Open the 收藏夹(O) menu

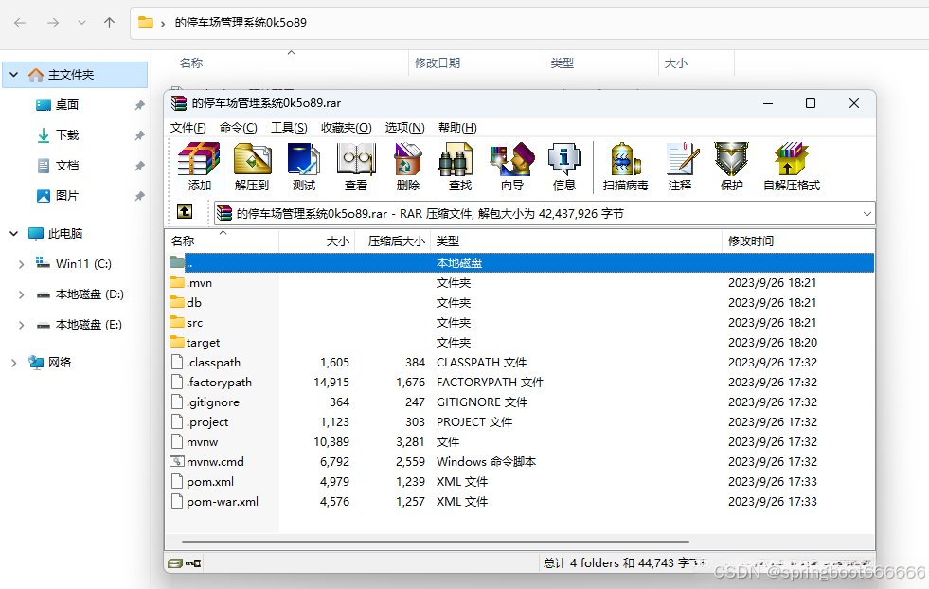click(x=346, y=128)
